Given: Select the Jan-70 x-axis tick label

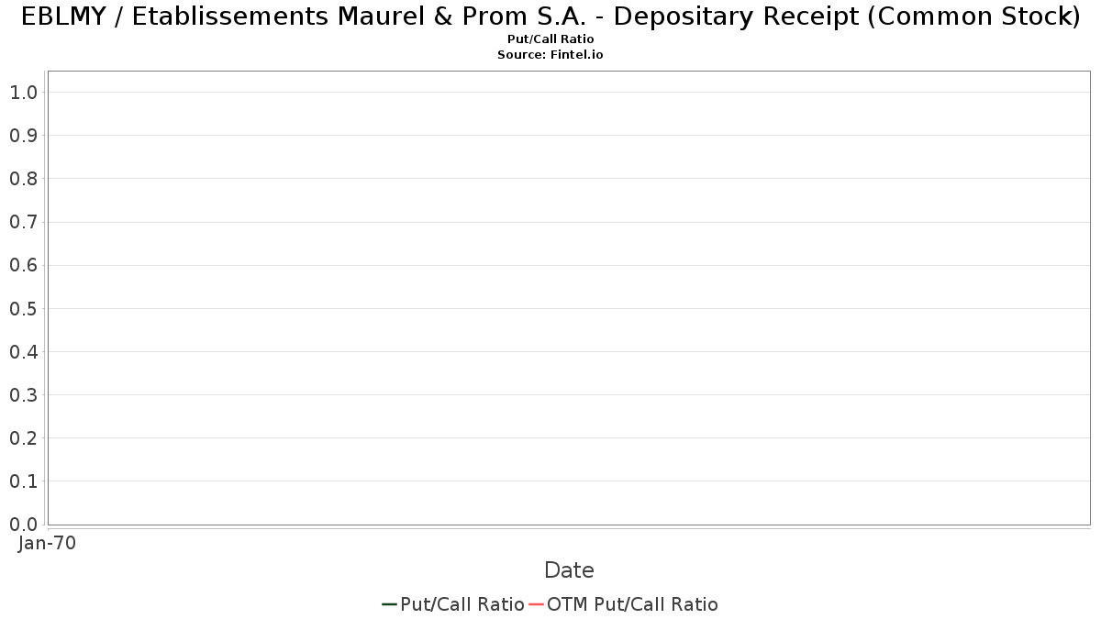Looking at the screenshot, I should (47, 543).
